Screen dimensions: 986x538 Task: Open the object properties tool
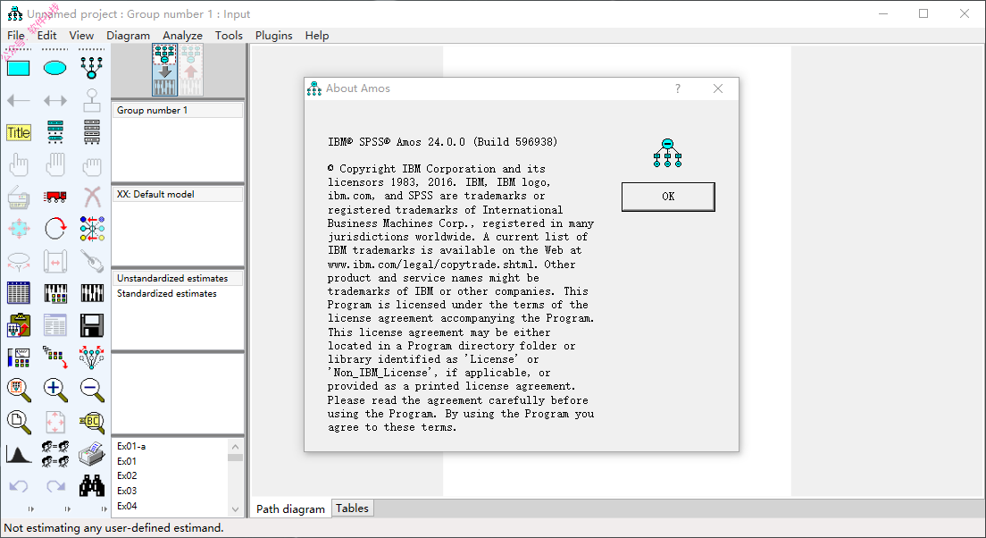click(18, 357)
